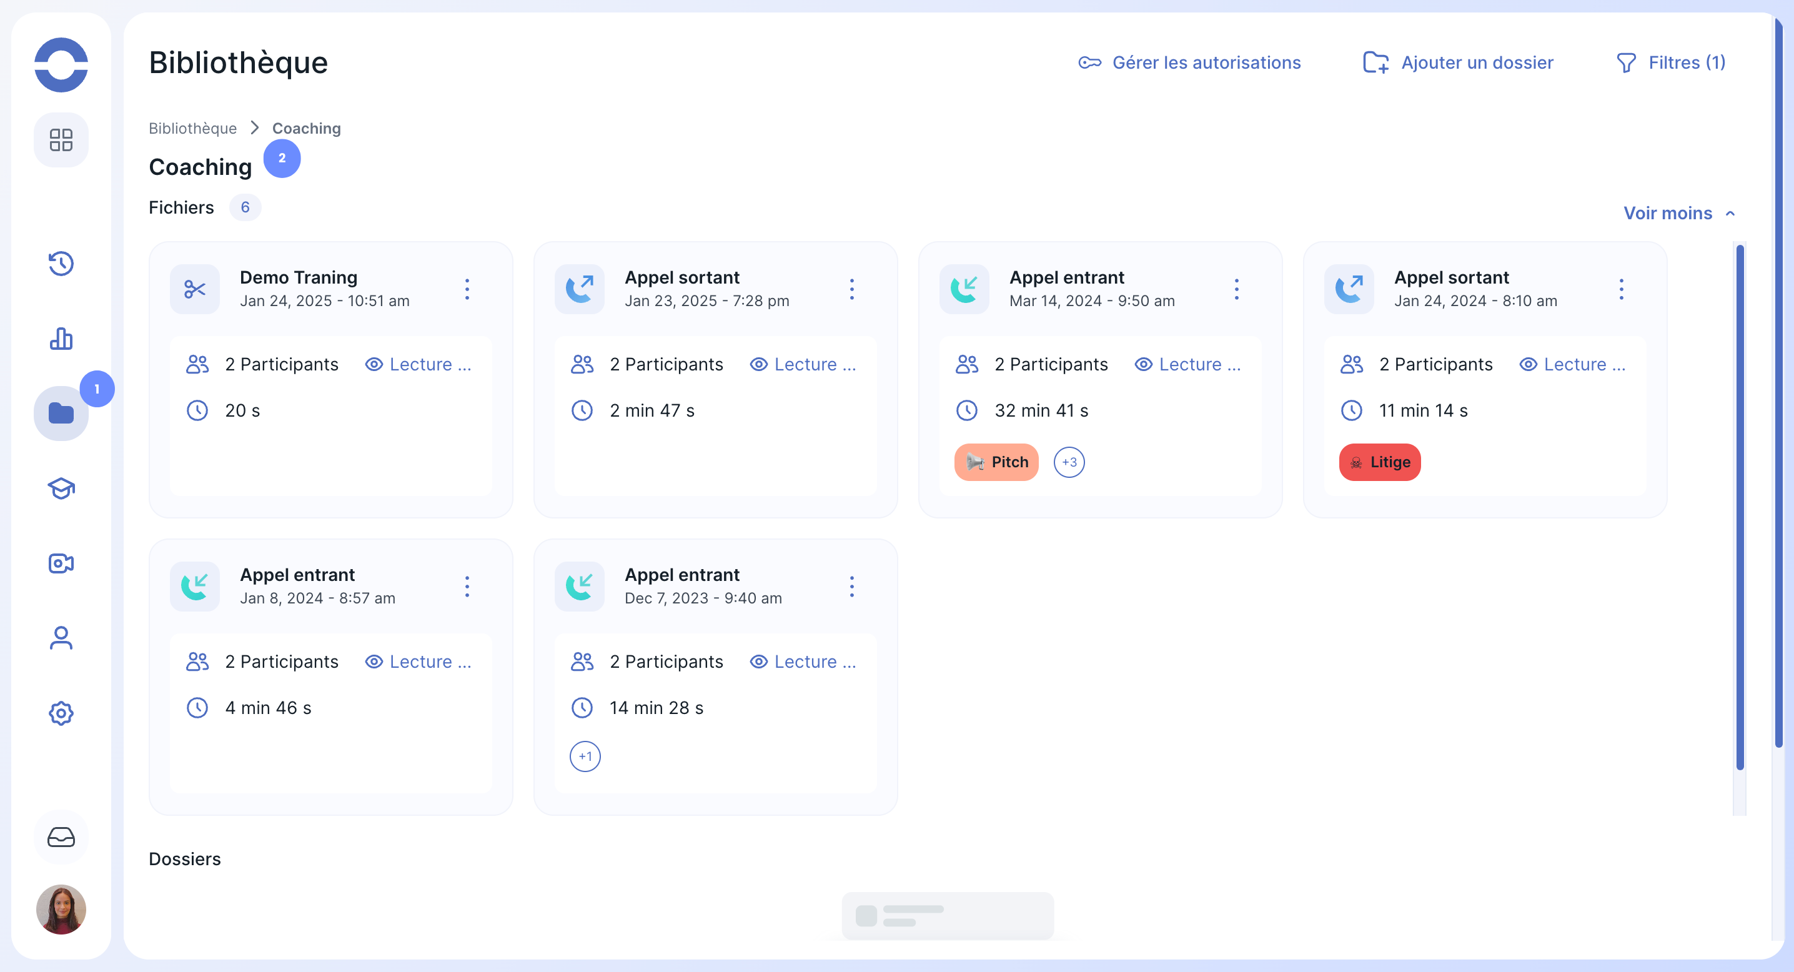The image size is (1794, 972).
Task: Go to Bibliothèque in the breadcrumb
Action: pos(192,128)
